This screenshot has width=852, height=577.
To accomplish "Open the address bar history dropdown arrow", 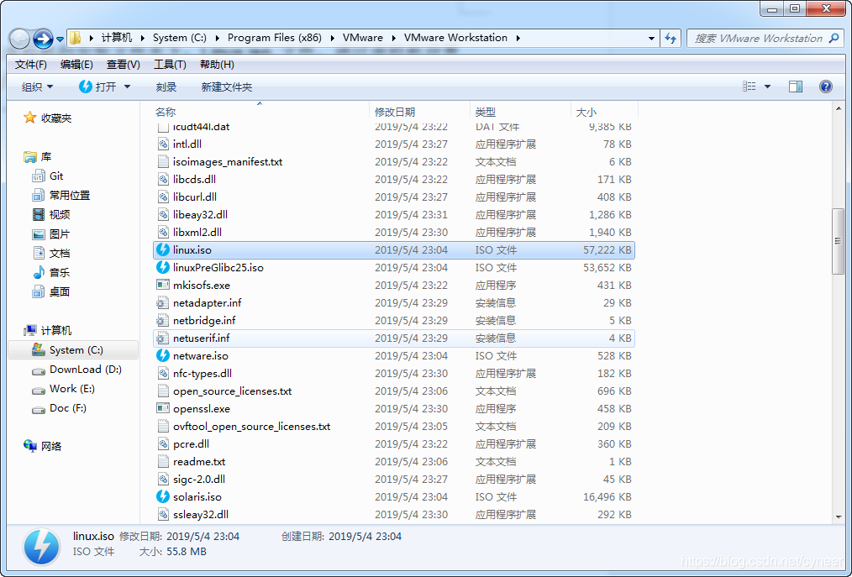I will [x=651, y=39].
